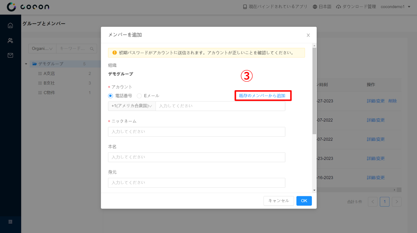Select page 1 in pagination

385,202
